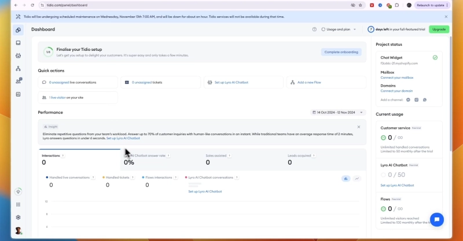Click Connect your domain link
This screenshot has width=463, height=241.
pyautogui.click(x=396, y=91)
